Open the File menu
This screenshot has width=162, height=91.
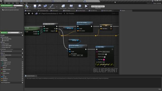coord(2,3)
